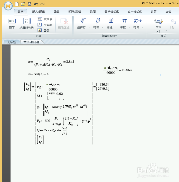179x182 pixels.
Task: Open the 输入/输出 ribbon tab
Action: pyautogui.click(x=39, y=12)
